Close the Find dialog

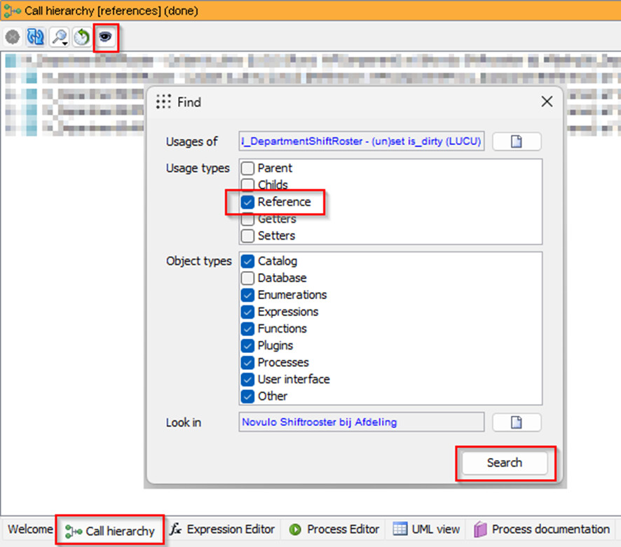click(547, 102)
